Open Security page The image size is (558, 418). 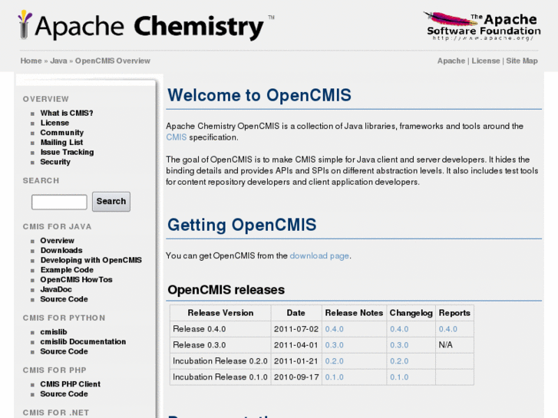(55, 162)
